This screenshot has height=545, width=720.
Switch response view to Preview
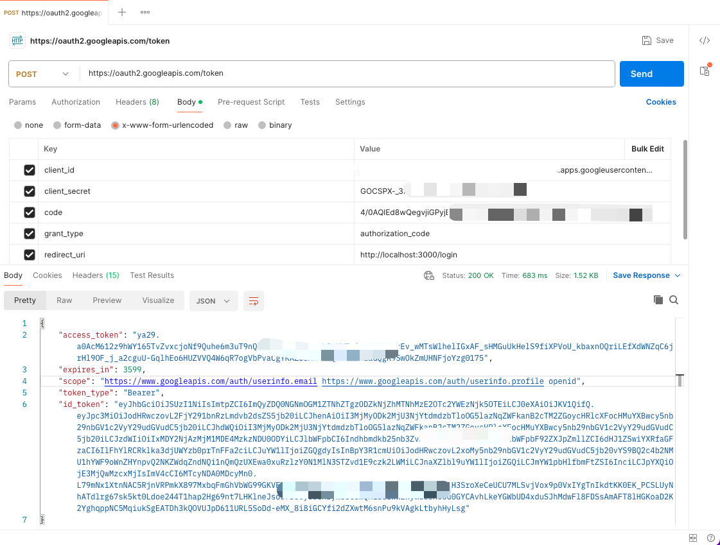click(x=107, y=300)
